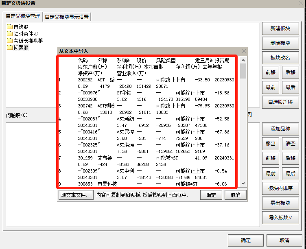Switch to the 自定义板块显示设置 tab
The image size is (306, 249).
pos(67,17)
